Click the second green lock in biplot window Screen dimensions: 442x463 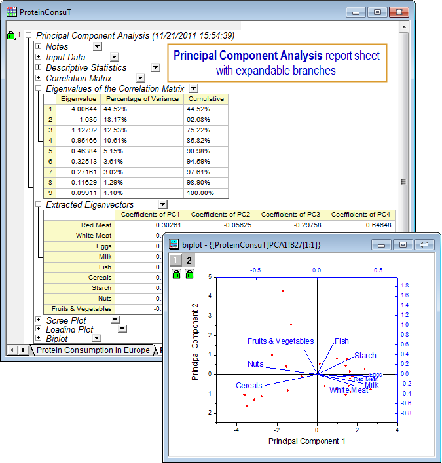coord(189,274)
